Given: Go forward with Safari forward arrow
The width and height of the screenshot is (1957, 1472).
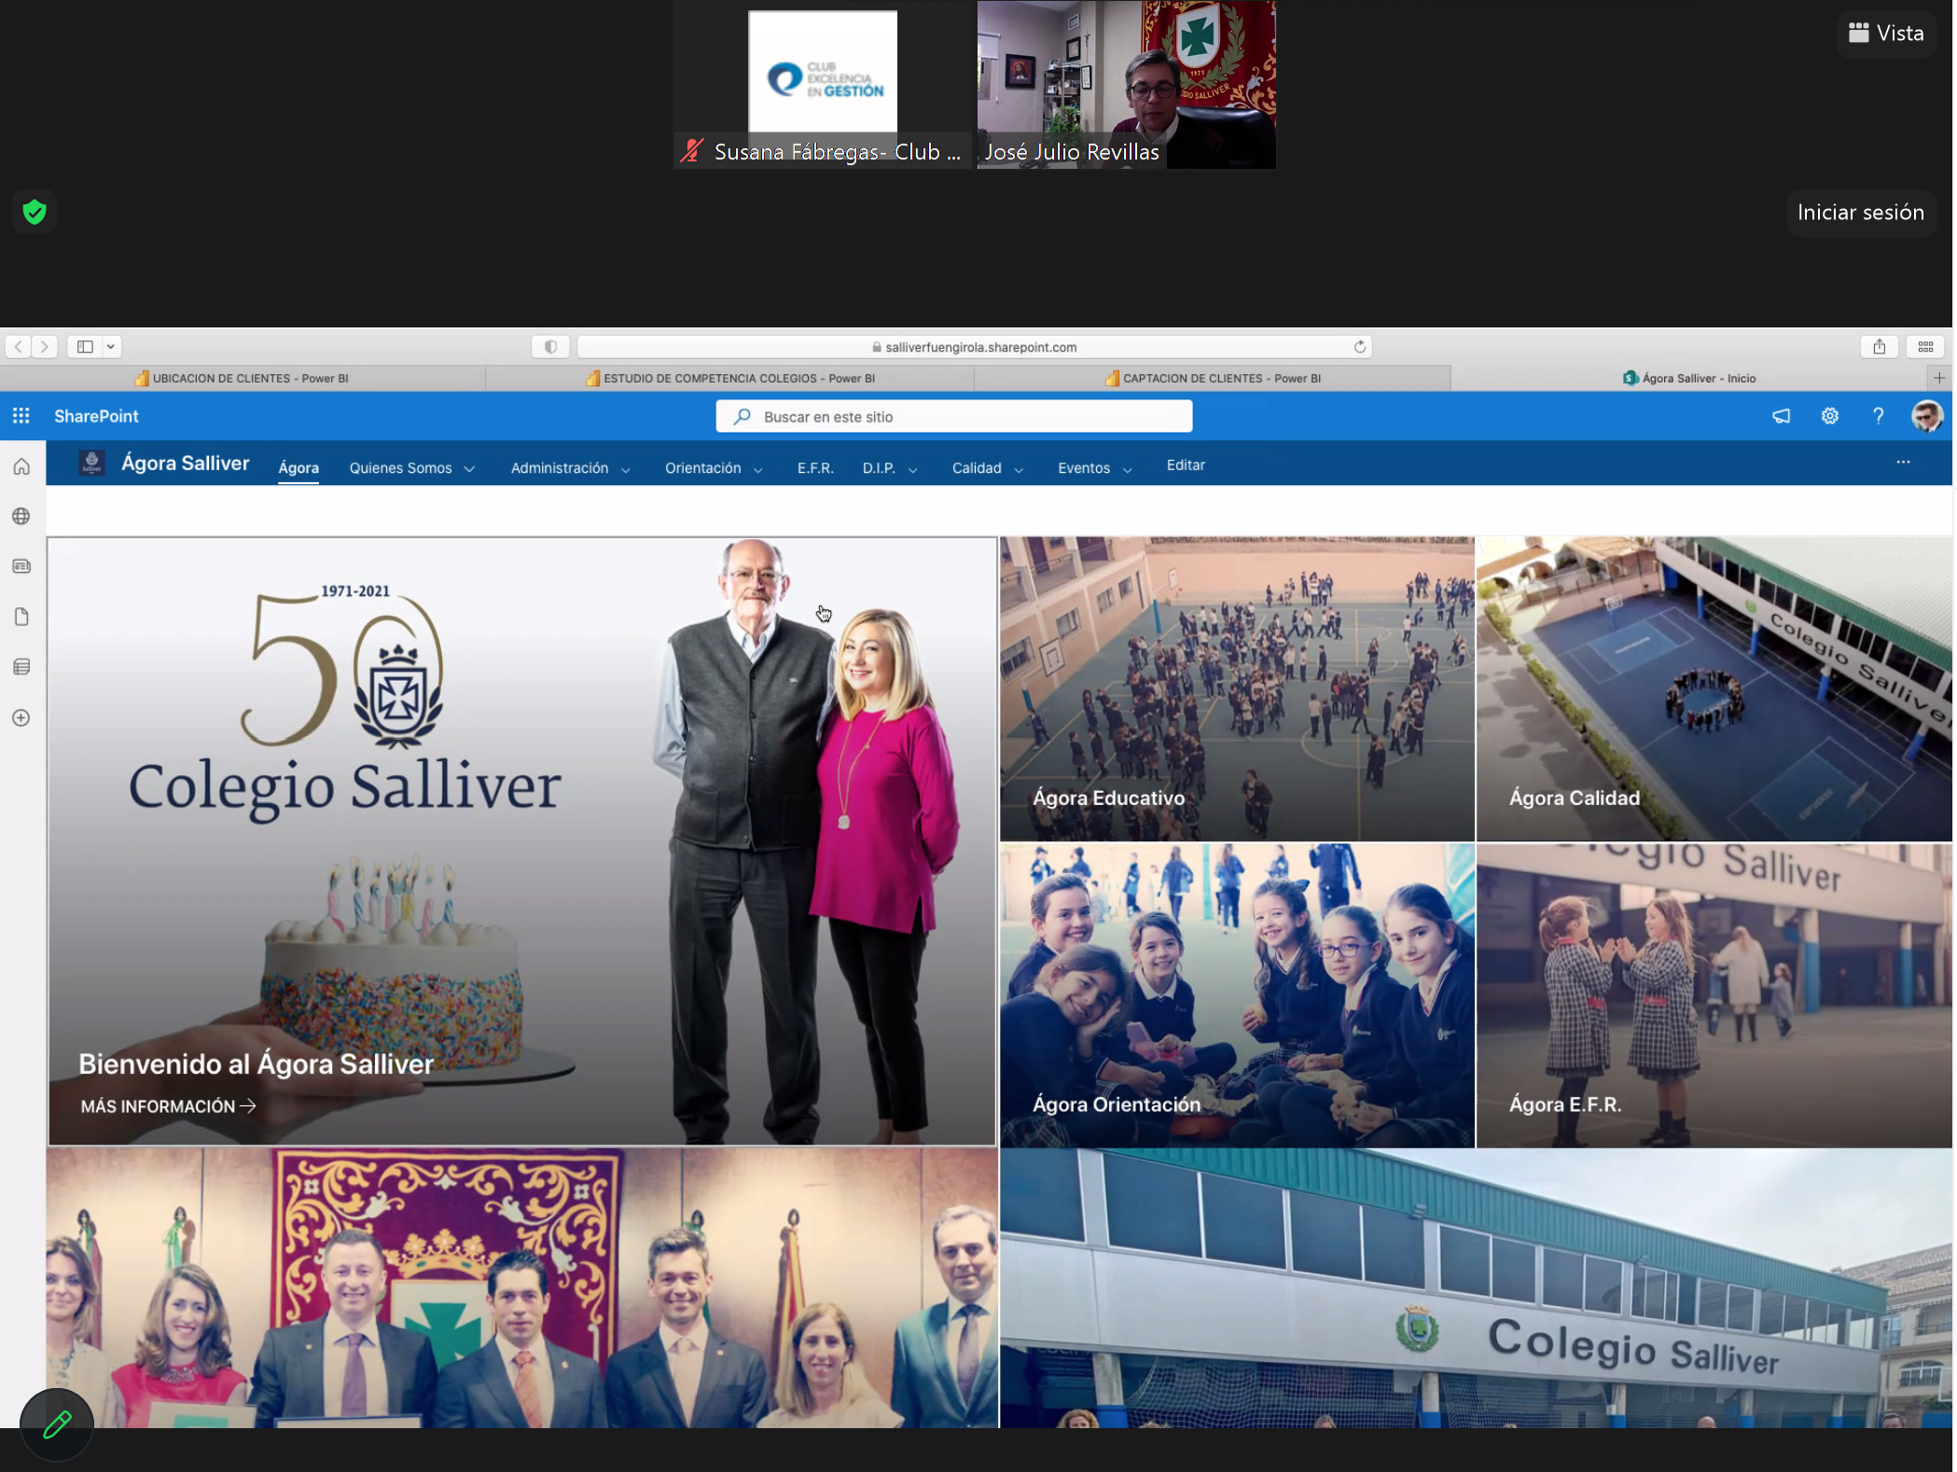Looking at the screenshot, I should (x=45, y=347).
